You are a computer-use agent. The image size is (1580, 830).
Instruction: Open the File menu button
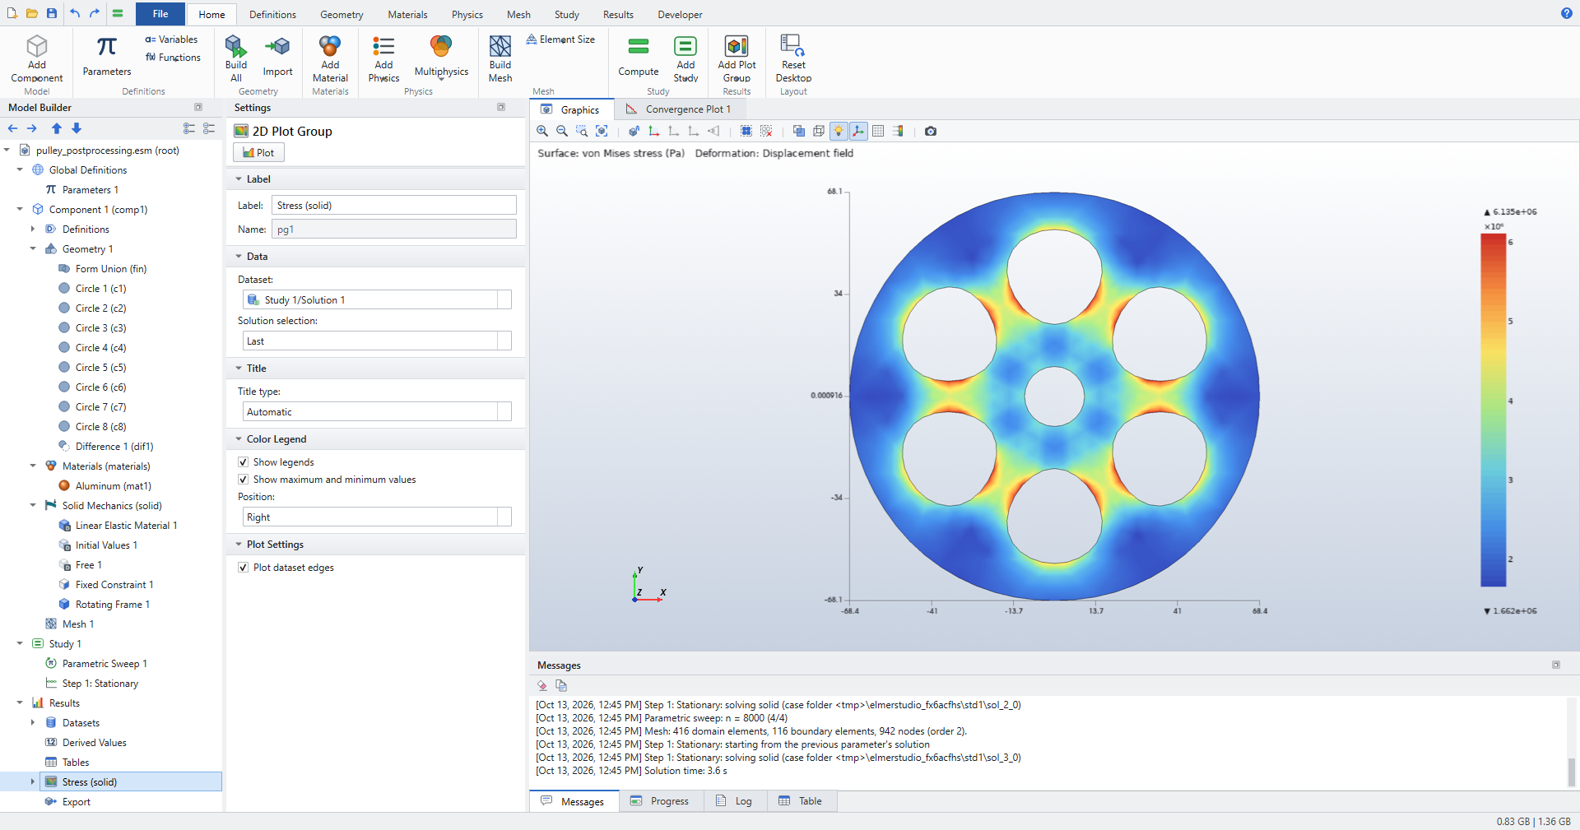[x=160, y=14]
